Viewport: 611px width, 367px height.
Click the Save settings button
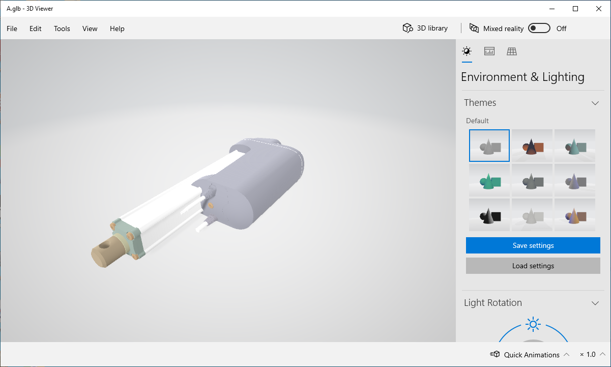[533, 245]
